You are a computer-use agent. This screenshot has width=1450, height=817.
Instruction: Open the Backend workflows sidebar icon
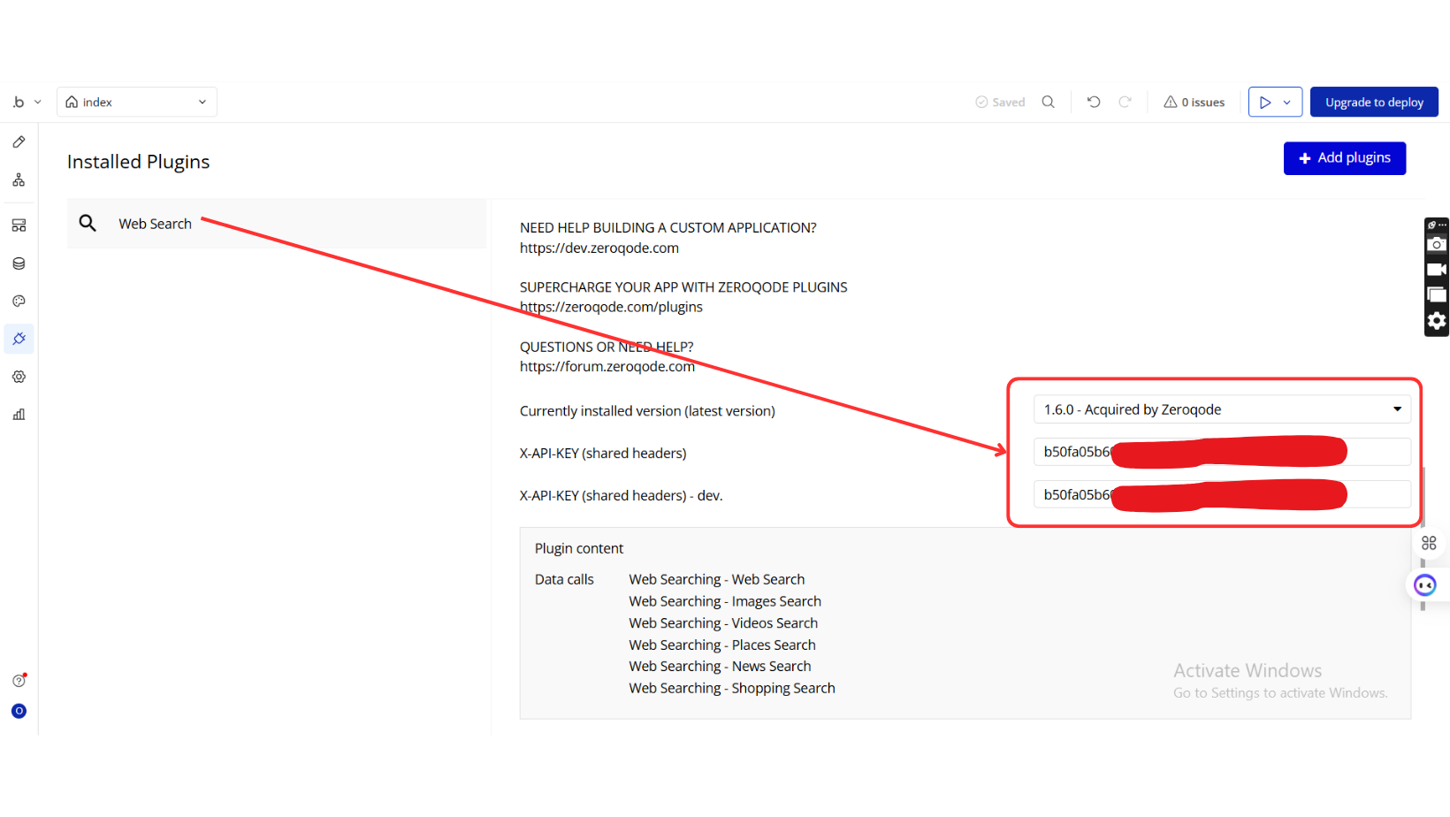(x=19, y=225)
